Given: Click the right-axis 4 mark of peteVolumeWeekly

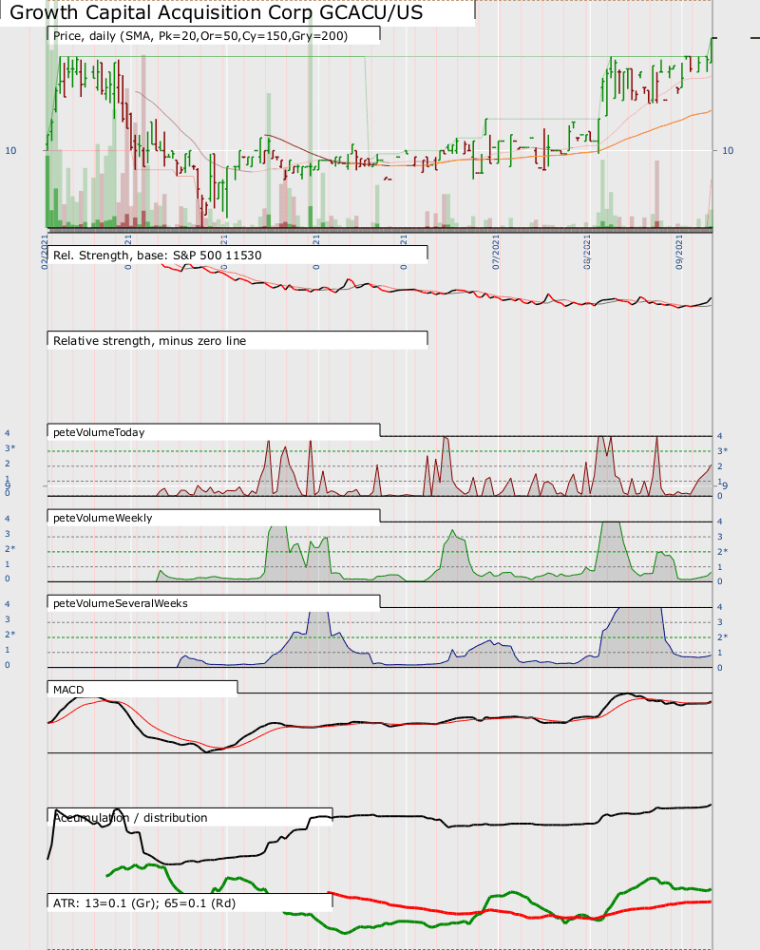Looking at the screenshot, I should click(720, 521).
